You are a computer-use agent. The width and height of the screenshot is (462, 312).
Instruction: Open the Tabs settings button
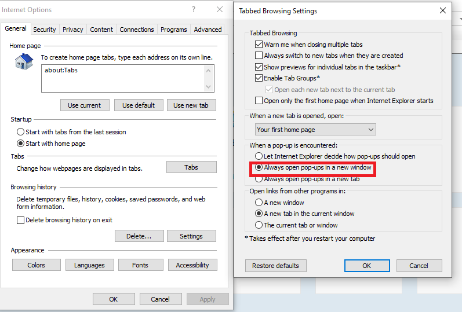(191, 167)
